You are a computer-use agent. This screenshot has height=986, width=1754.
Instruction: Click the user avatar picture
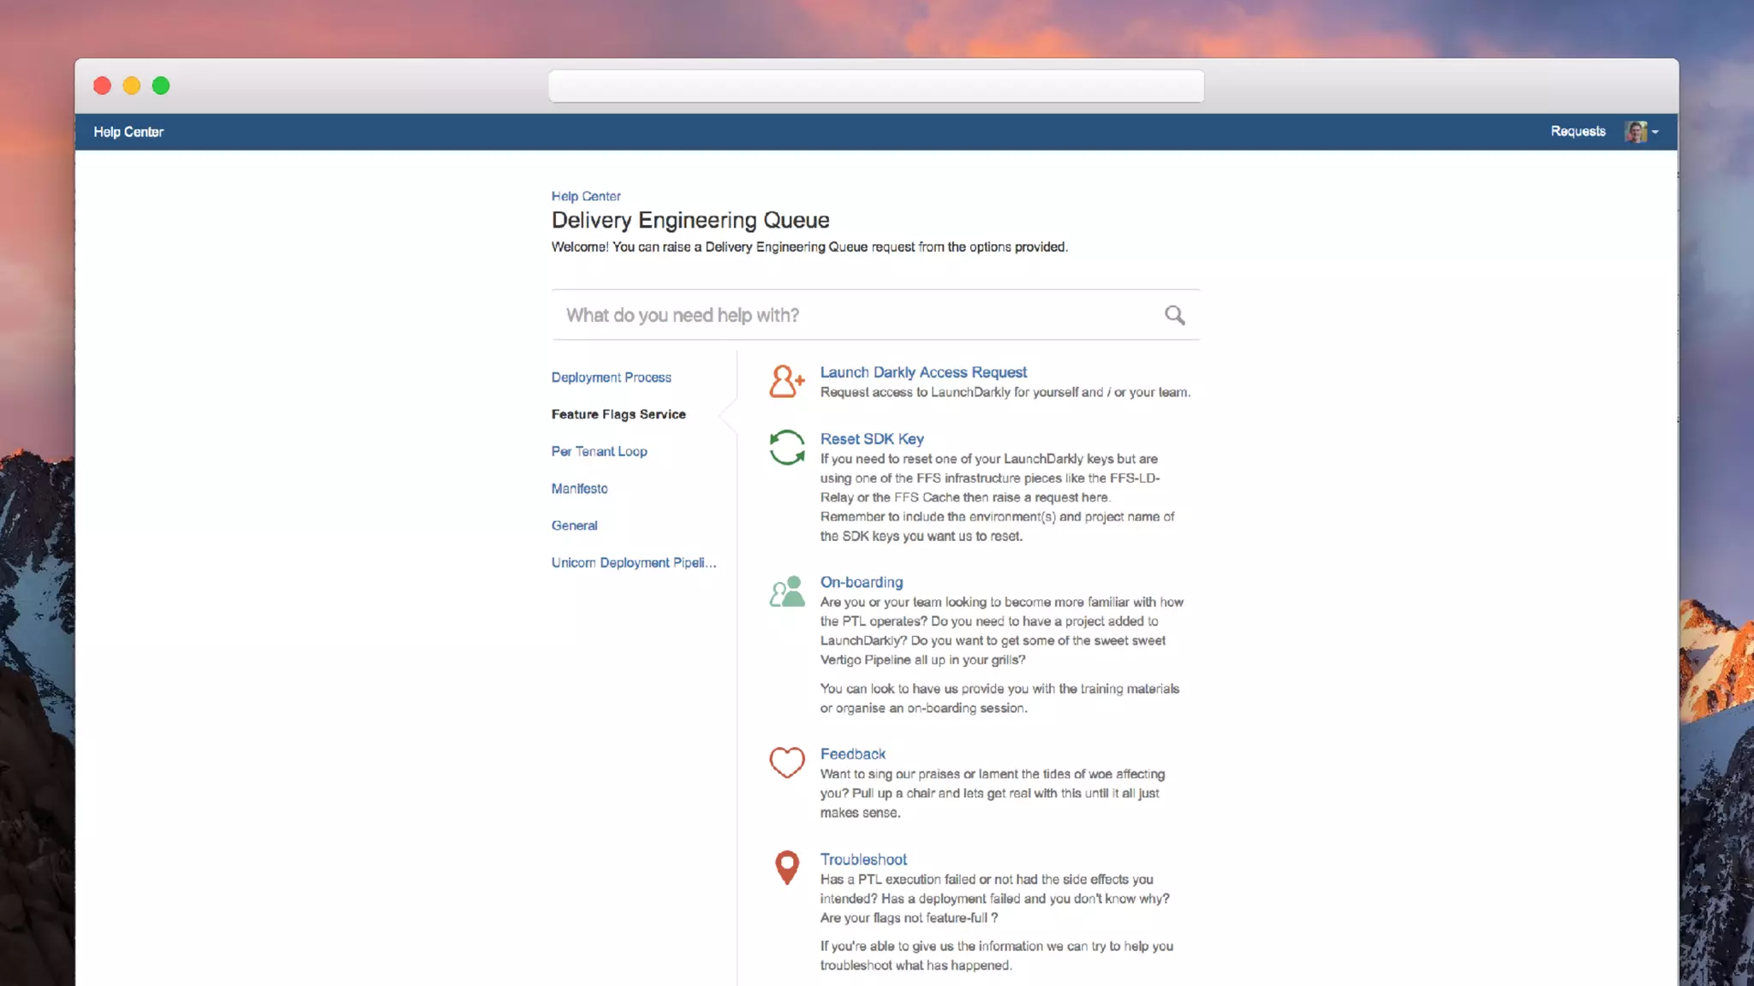[1635, 132]
